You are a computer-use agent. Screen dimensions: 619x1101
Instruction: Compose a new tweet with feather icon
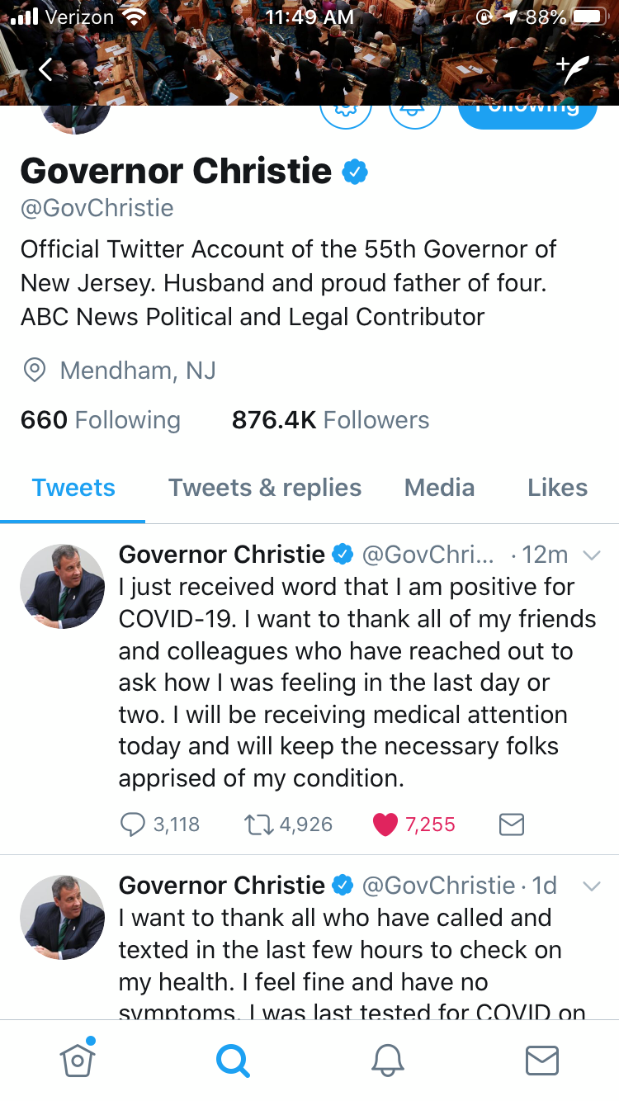click(571, 71)
